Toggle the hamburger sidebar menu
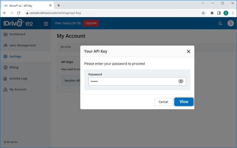This screenshot has height=148, width=237. [x=46, y=24]
